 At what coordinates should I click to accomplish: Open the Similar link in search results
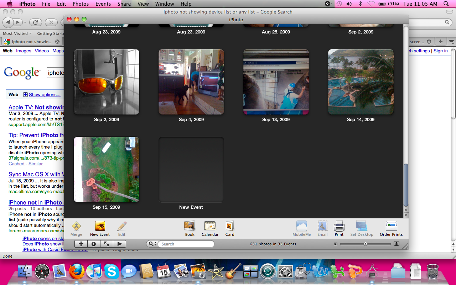click(36, 164)
